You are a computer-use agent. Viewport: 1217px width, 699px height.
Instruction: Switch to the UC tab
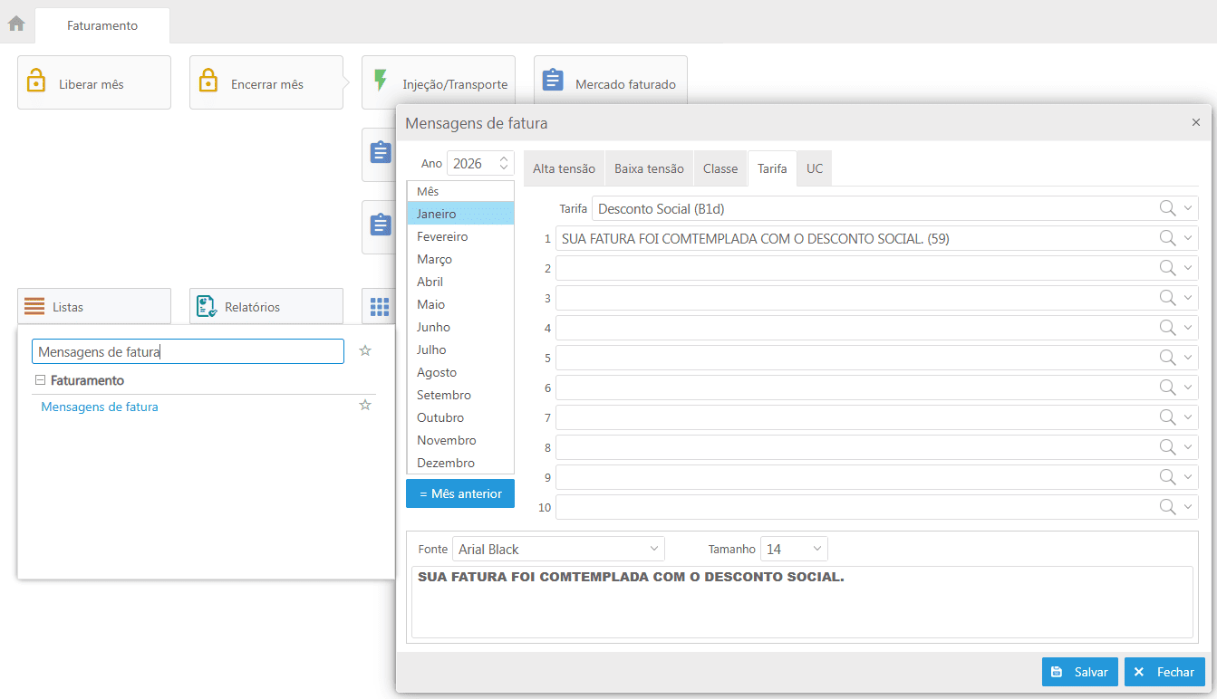coord(814,169)
